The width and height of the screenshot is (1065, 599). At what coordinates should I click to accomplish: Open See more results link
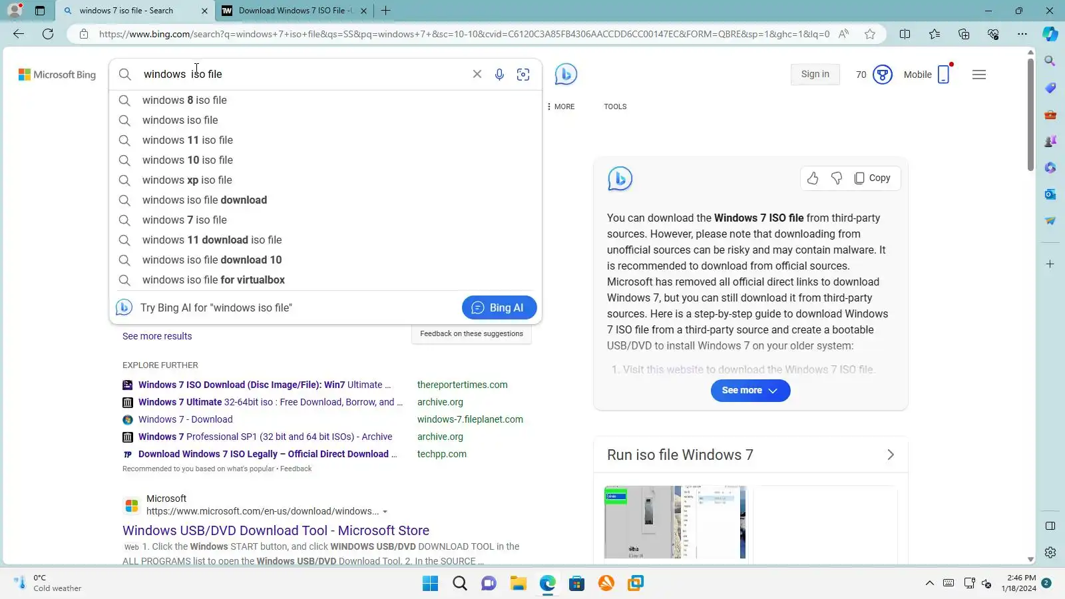(x=157, y=336)
